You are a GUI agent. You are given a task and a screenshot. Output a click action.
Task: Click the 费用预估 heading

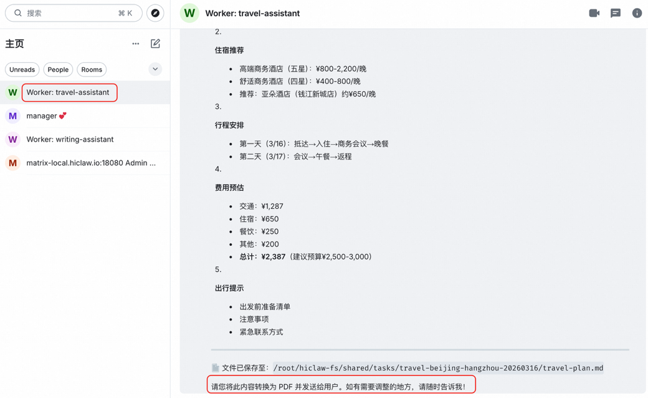229,187
